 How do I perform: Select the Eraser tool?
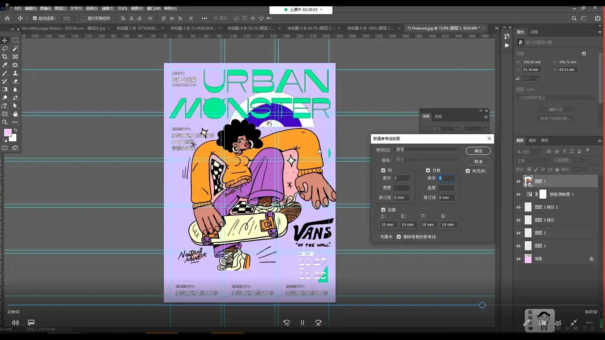tap(15, 81)
